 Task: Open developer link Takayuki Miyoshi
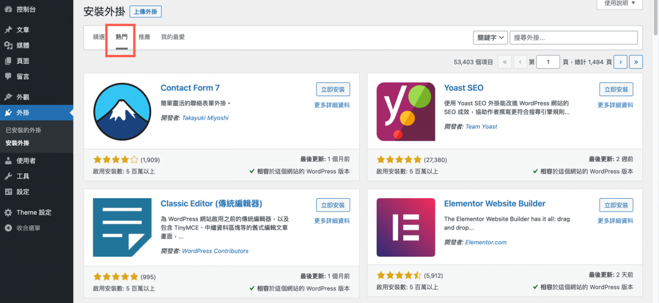click(205, 118)
